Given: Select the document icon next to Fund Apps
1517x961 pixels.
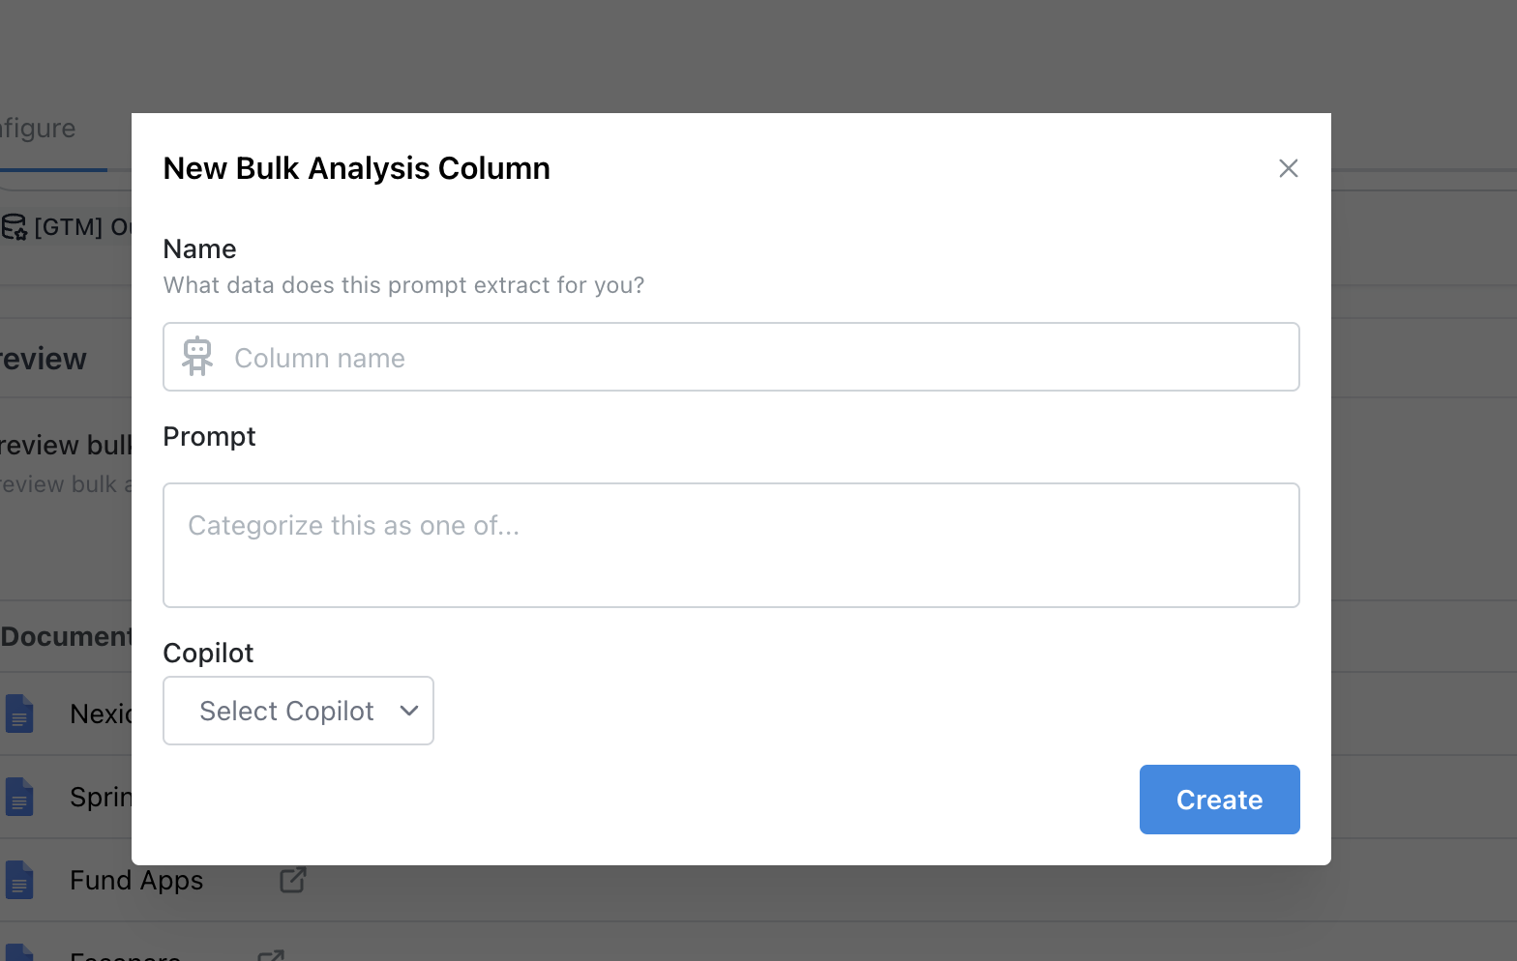Looking at the screenshot, I should point(21,880).
